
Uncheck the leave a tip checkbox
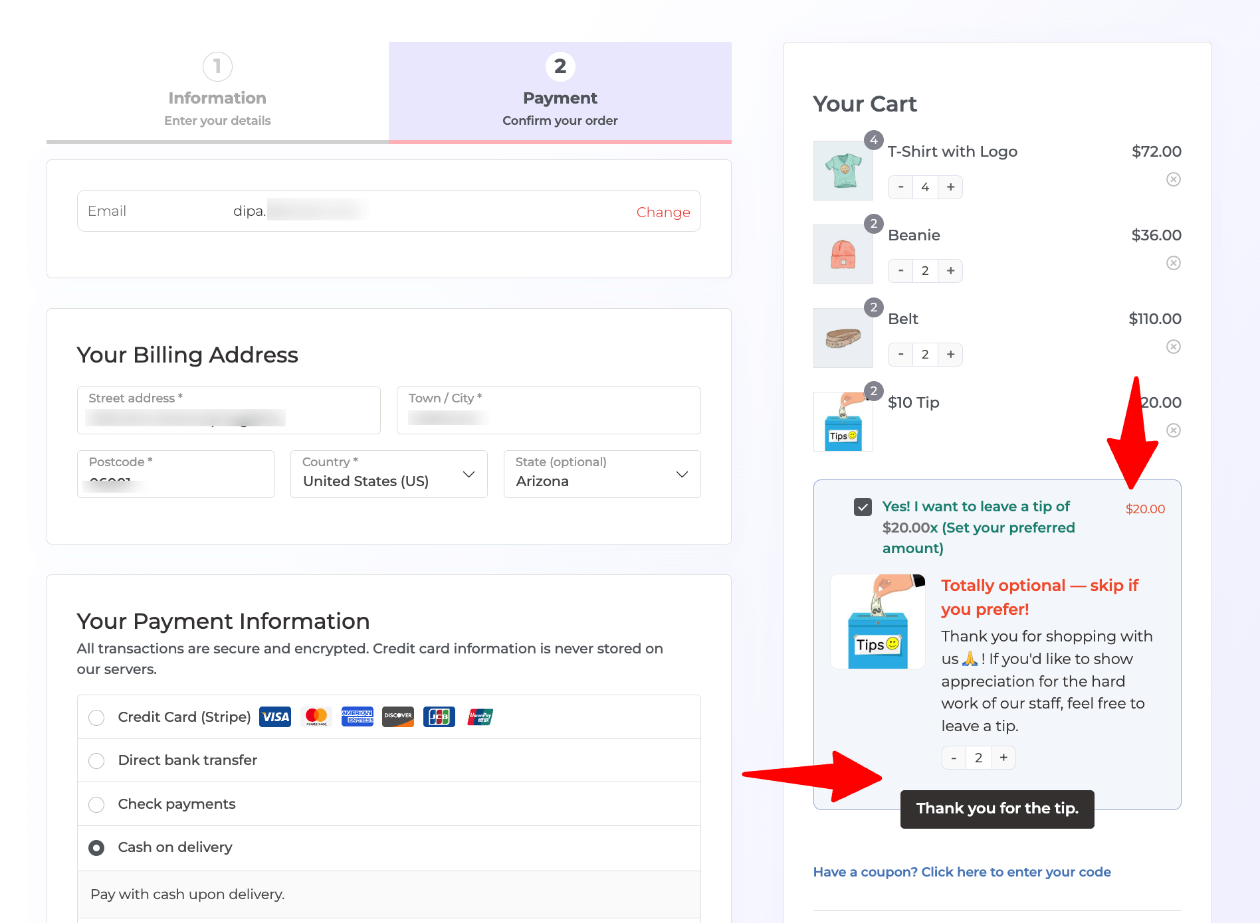863,507
